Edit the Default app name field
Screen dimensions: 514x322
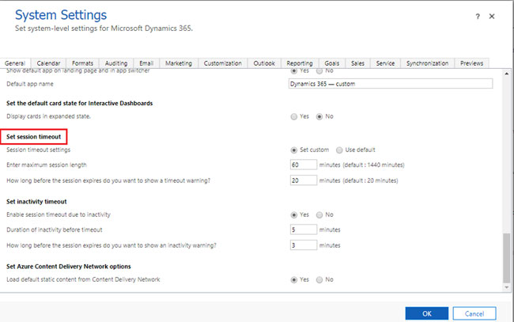(x=391, y=84)
